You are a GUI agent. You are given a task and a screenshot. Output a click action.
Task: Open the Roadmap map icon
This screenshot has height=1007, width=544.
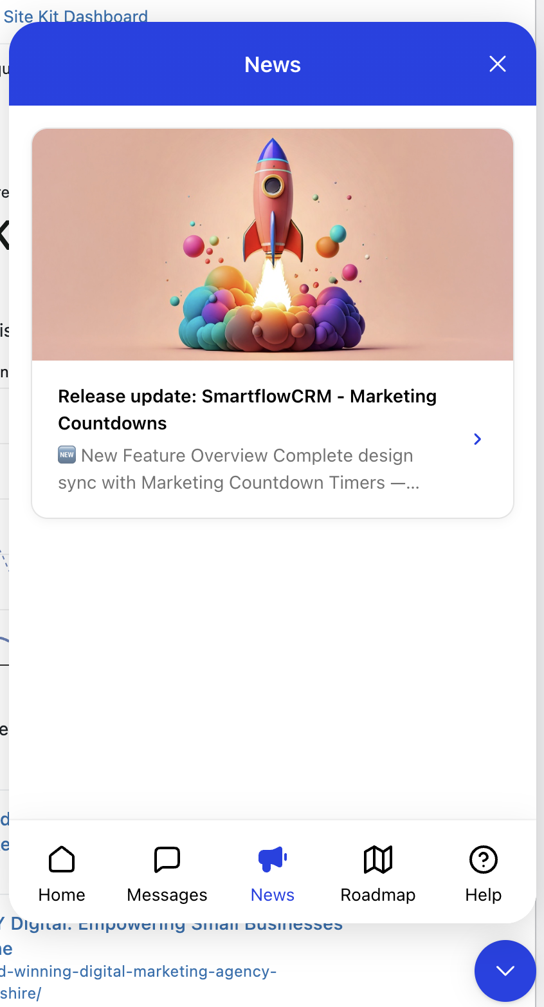(378, 859)
